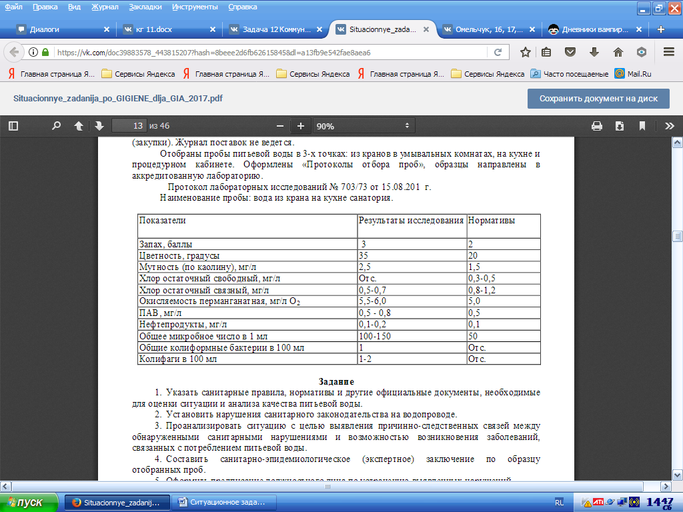Open the 90% zoom level dropdown
683x512 pixels.
tap(364, 126)
